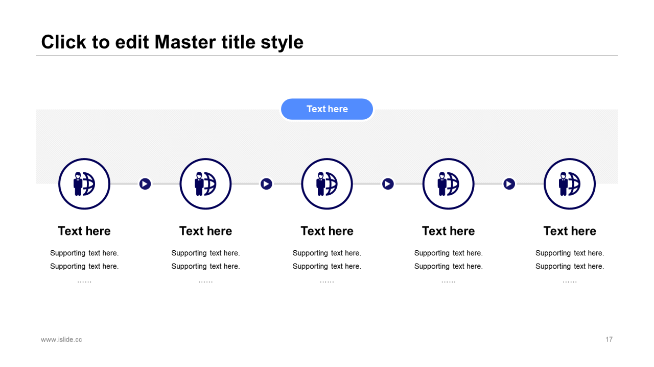
Task: Click first 'Supporting text here.' line in second column
Action: [x=205, y=253]
